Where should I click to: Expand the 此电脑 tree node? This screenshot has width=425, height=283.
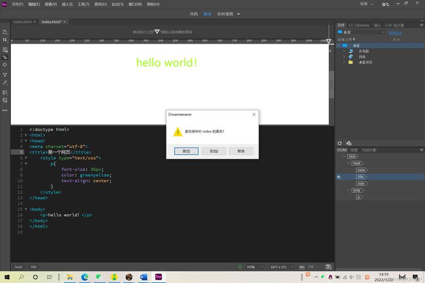[x=344, y=51]
